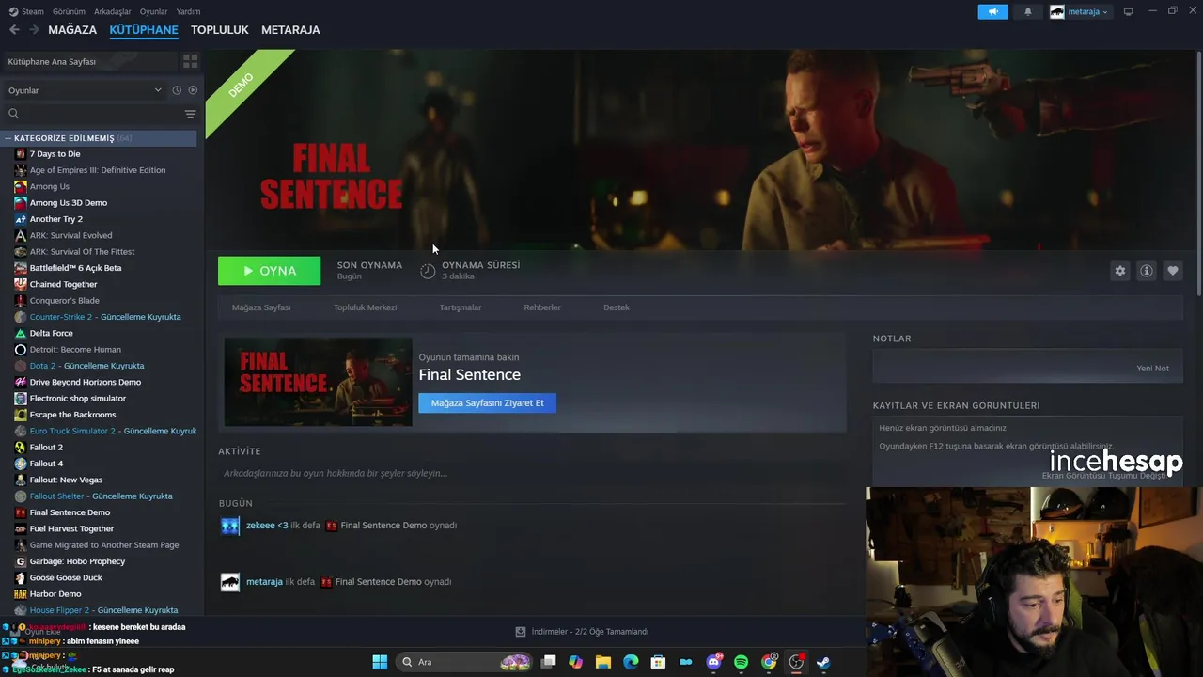The height and width of the screenshot is (677, 1203).
Task: Open the Oyunlar menu
Action: click(153, 11)
